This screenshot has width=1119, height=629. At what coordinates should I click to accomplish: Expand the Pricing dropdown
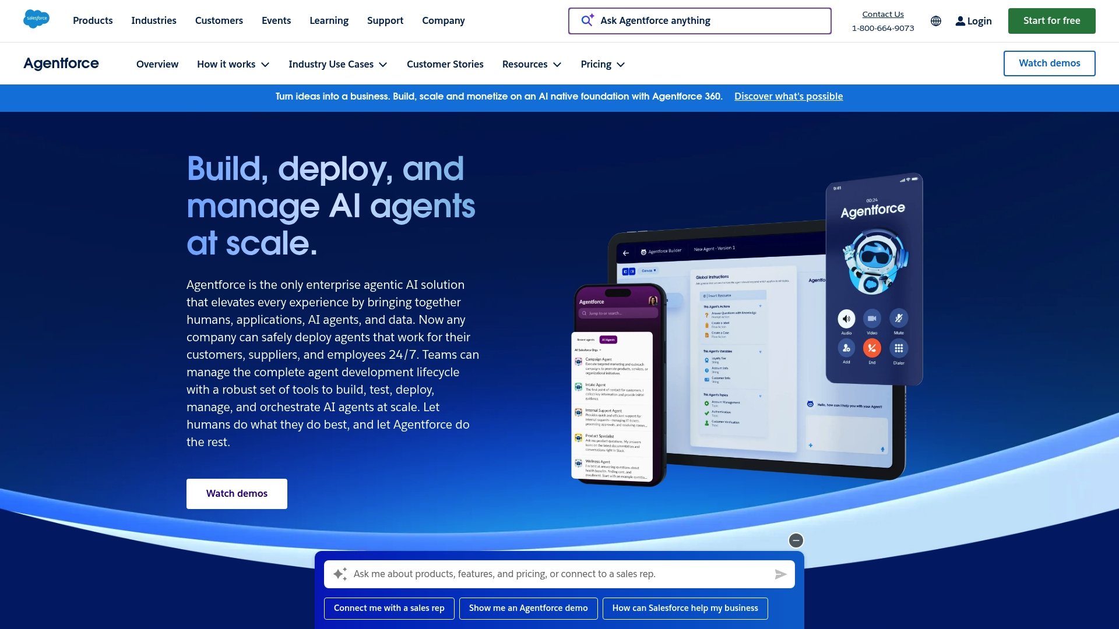click(x=603, y=64)
